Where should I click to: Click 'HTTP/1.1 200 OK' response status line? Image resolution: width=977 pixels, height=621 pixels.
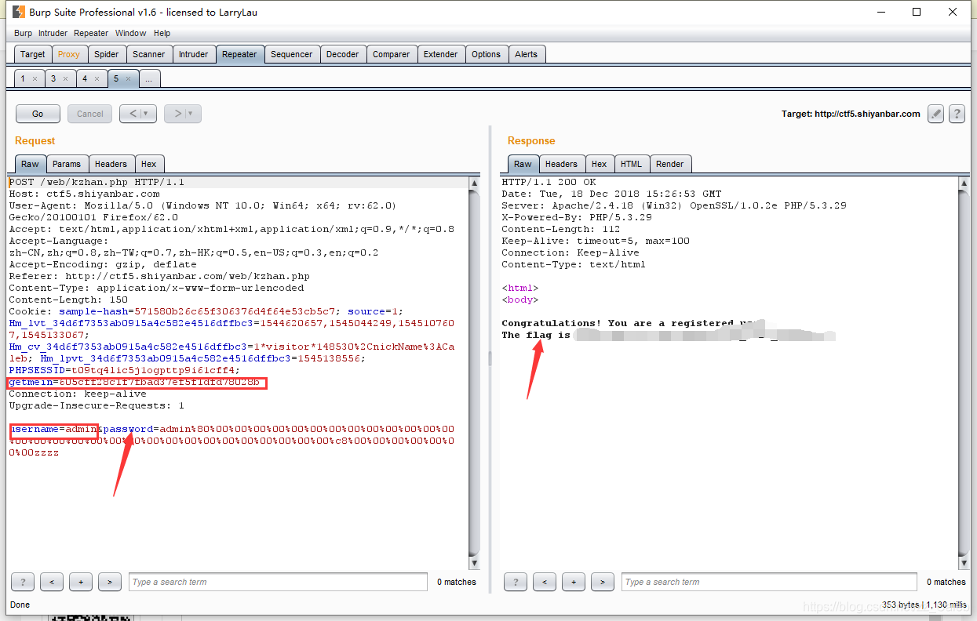click(x=549, y=182)
